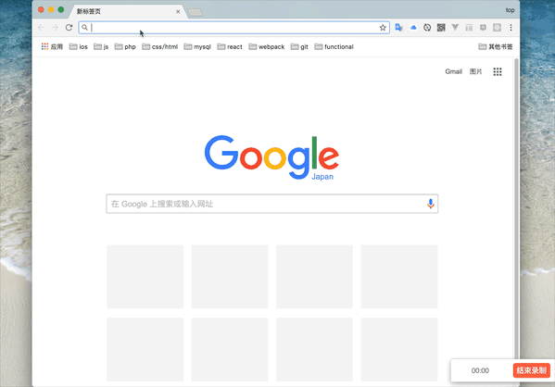This screenshot has height=387, width=555.
Task: Open the css/html bookmarks folder
Action: (x=159, y=46)
